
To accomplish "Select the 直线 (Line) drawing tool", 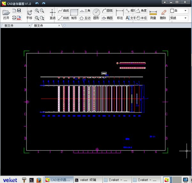I will 52,14.
